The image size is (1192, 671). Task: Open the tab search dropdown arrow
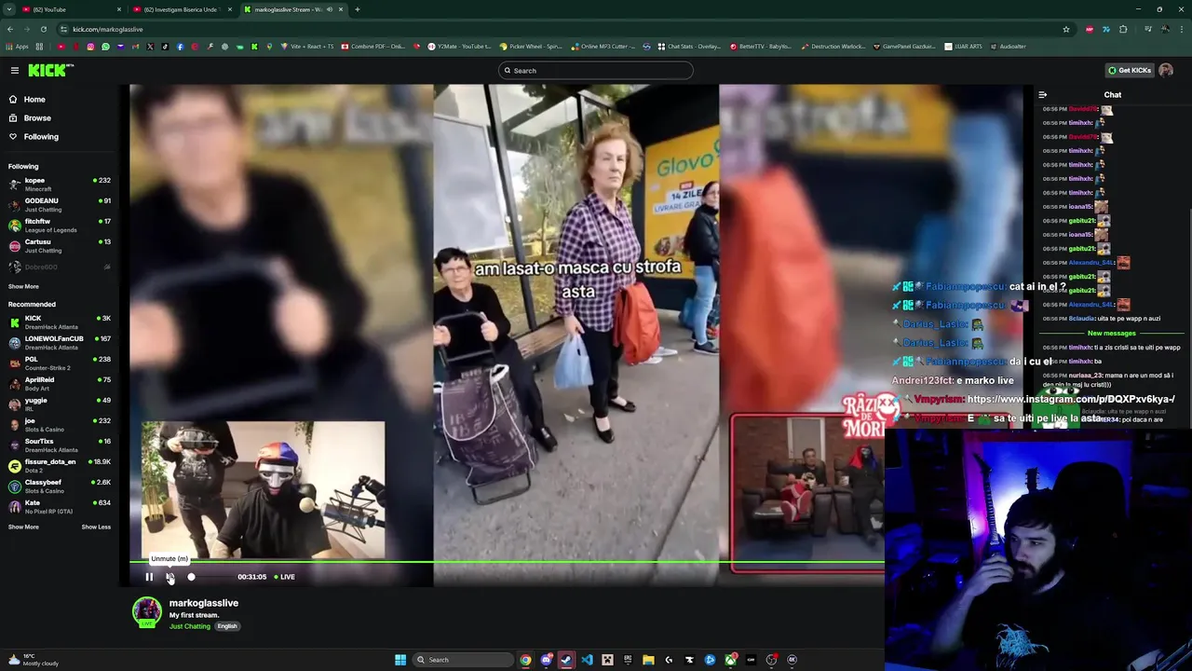click(x=8, y=9)
